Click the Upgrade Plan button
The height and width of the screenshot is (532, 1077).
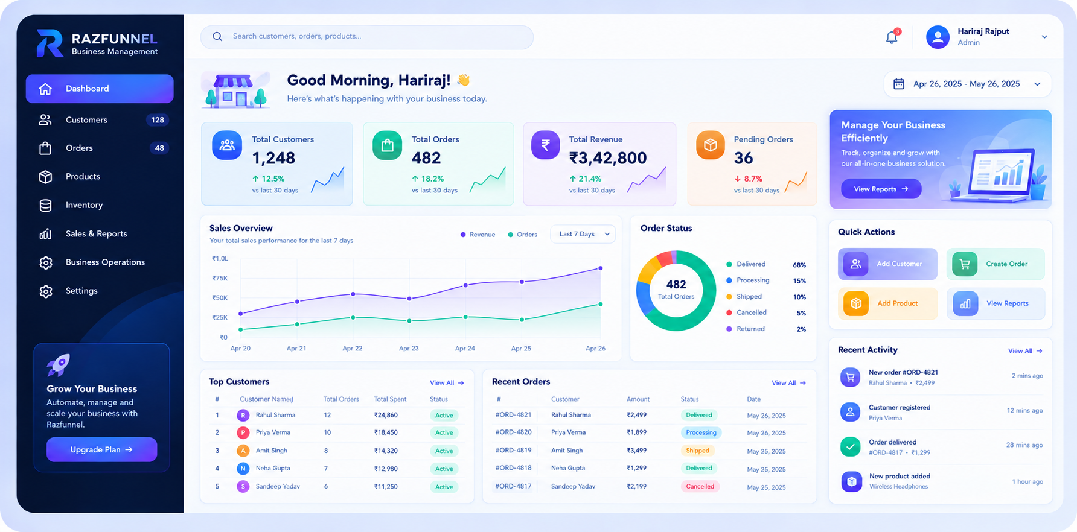tap(101, 449)
